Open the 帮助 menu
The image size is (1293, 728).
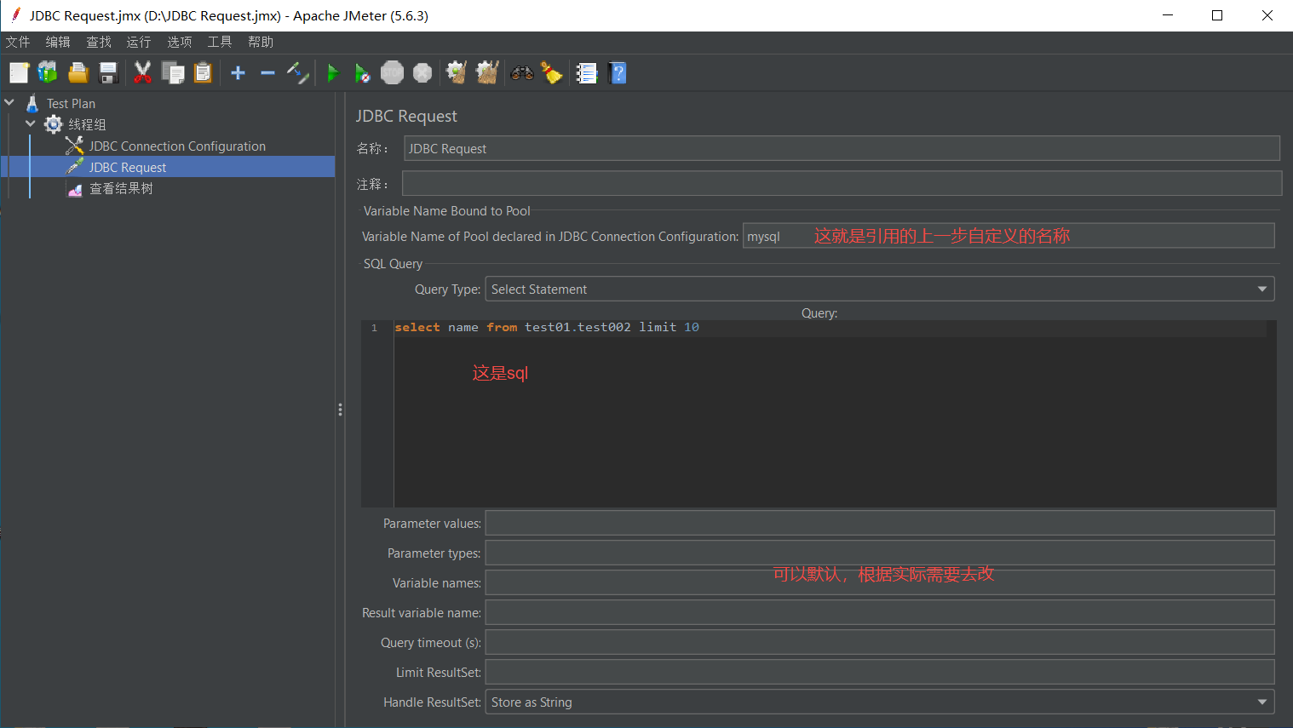pos(261,42)
